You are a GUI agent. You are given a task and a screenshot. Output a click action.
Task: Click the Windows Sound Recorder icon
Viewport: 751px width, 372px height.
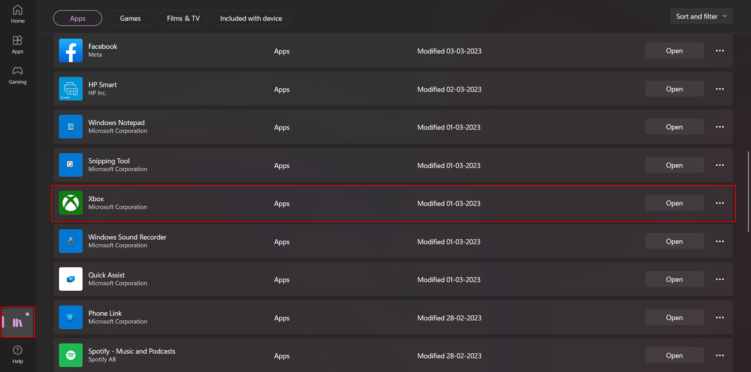[x=71, y=241]
